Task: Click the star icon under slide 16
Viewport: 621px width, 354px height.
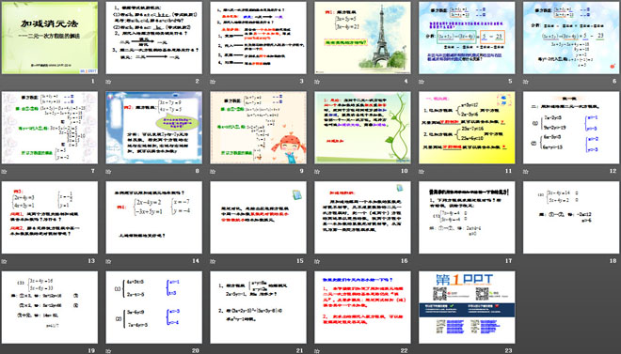Action: (317, 261)
